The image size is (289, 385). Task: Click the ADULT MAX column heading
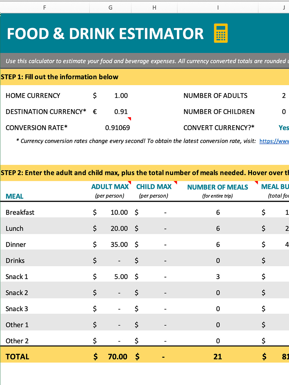110,187
